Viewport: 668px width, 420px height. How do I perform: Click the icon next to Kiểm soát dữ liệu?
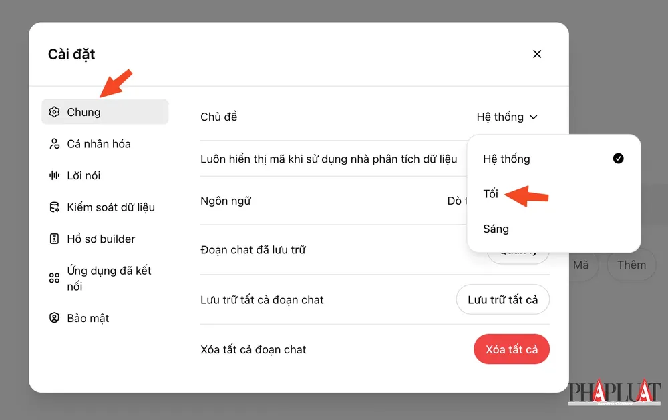tap(54, 207)
